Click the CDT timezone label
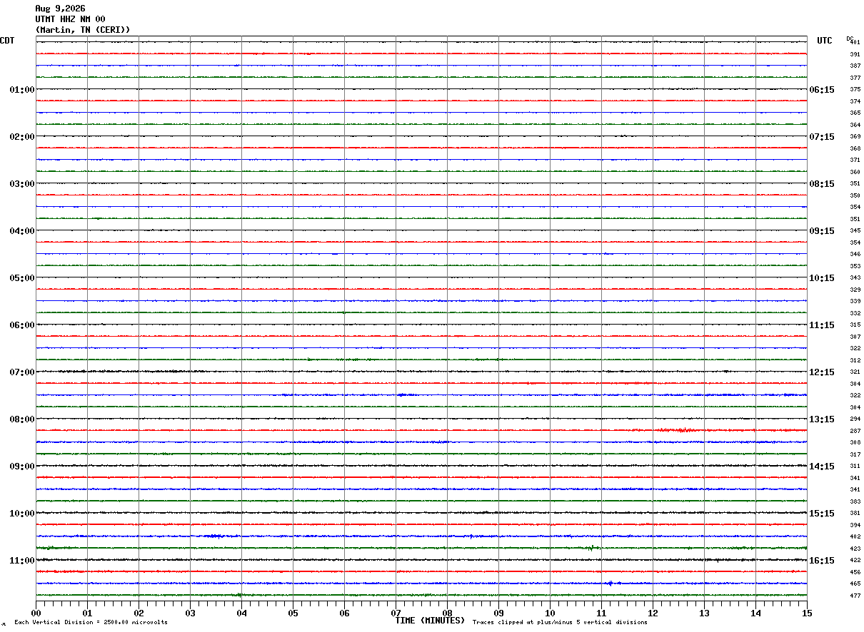This screenshot has width=864, height=632. [x=7, y=41]
